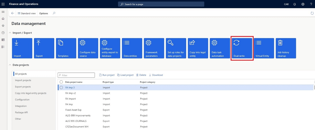This screenshot has width=315, height=130.
Task: Select the Package API filter
Action: [34, 113]
